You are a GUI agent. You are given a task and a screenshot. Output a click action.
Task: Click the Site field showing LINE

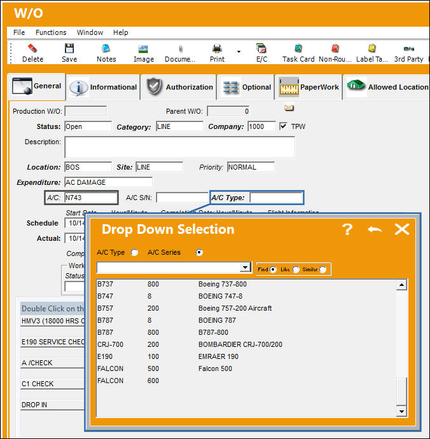coord(159,167)
